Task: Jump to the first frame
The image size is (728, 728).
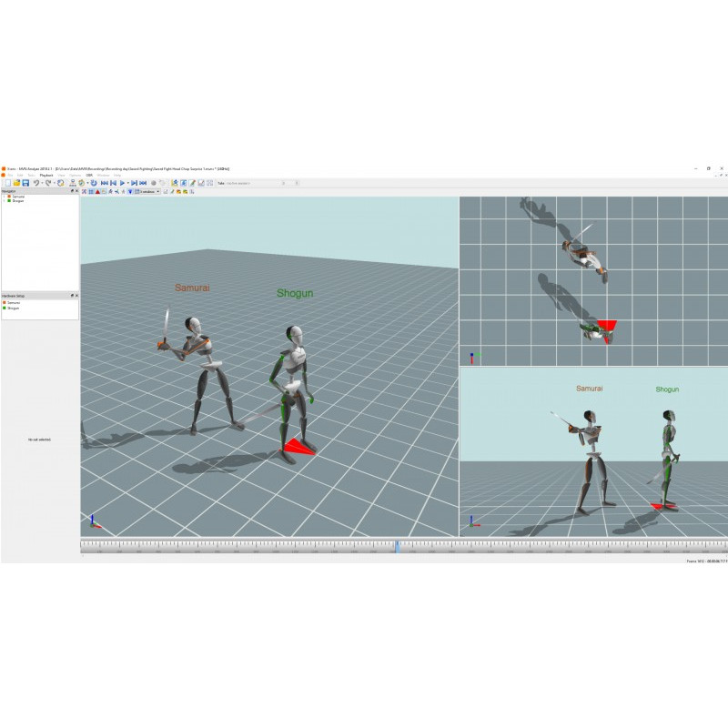Action: pyautogui.click(x=105, y=183)
